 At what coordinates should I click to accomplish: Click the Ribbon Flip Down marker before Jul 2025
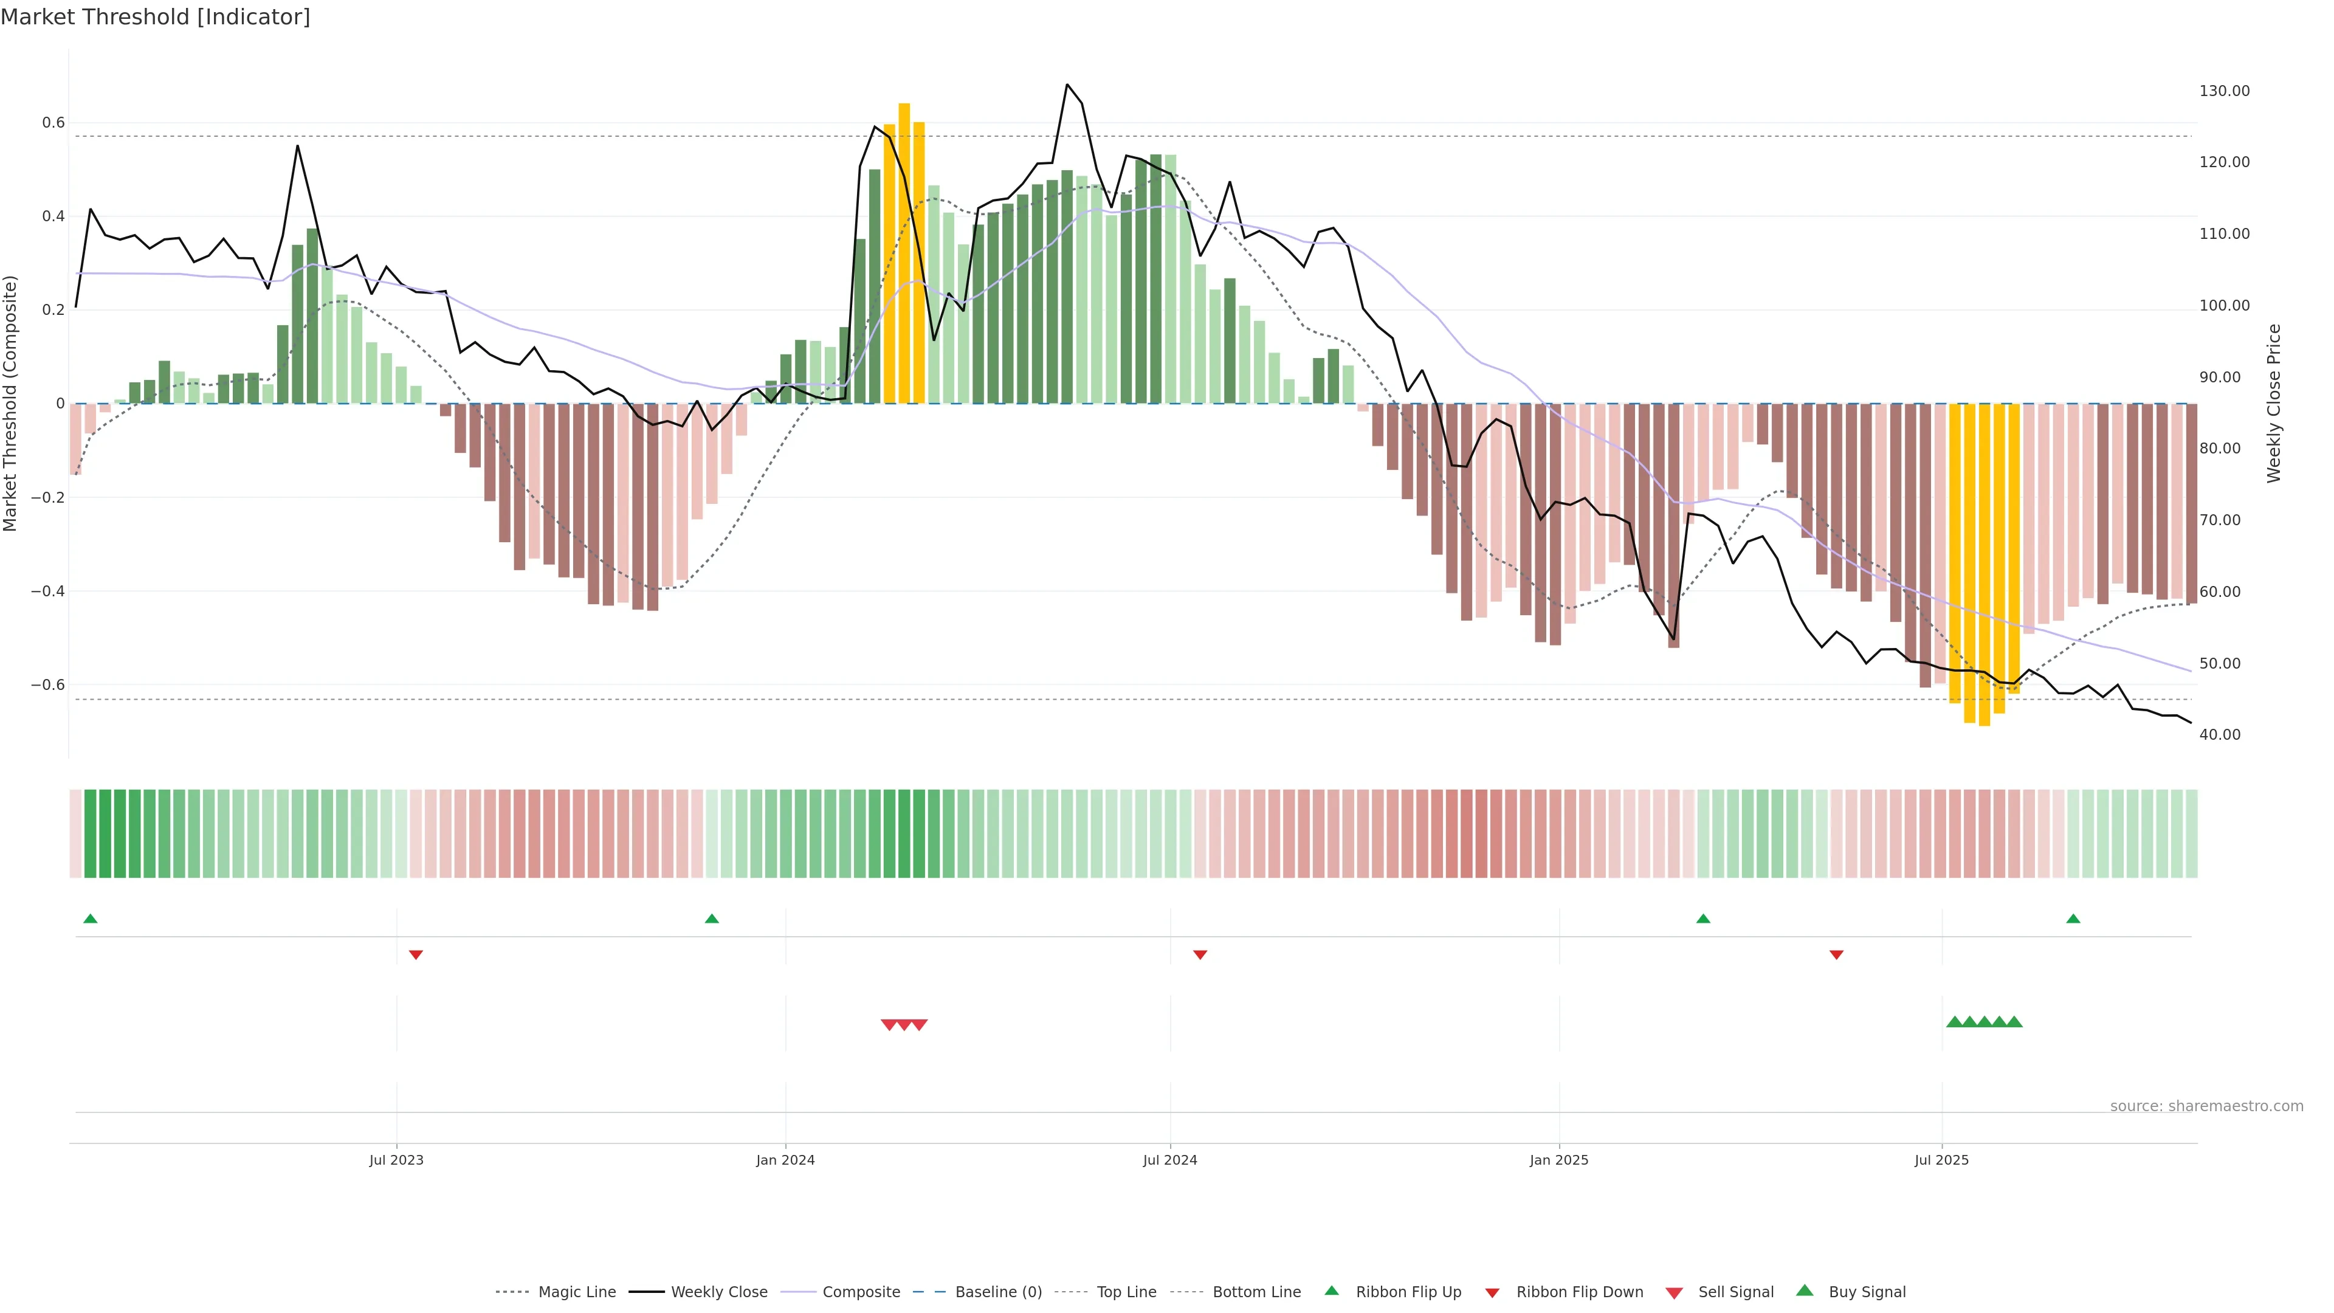(x=1836, y=954)
